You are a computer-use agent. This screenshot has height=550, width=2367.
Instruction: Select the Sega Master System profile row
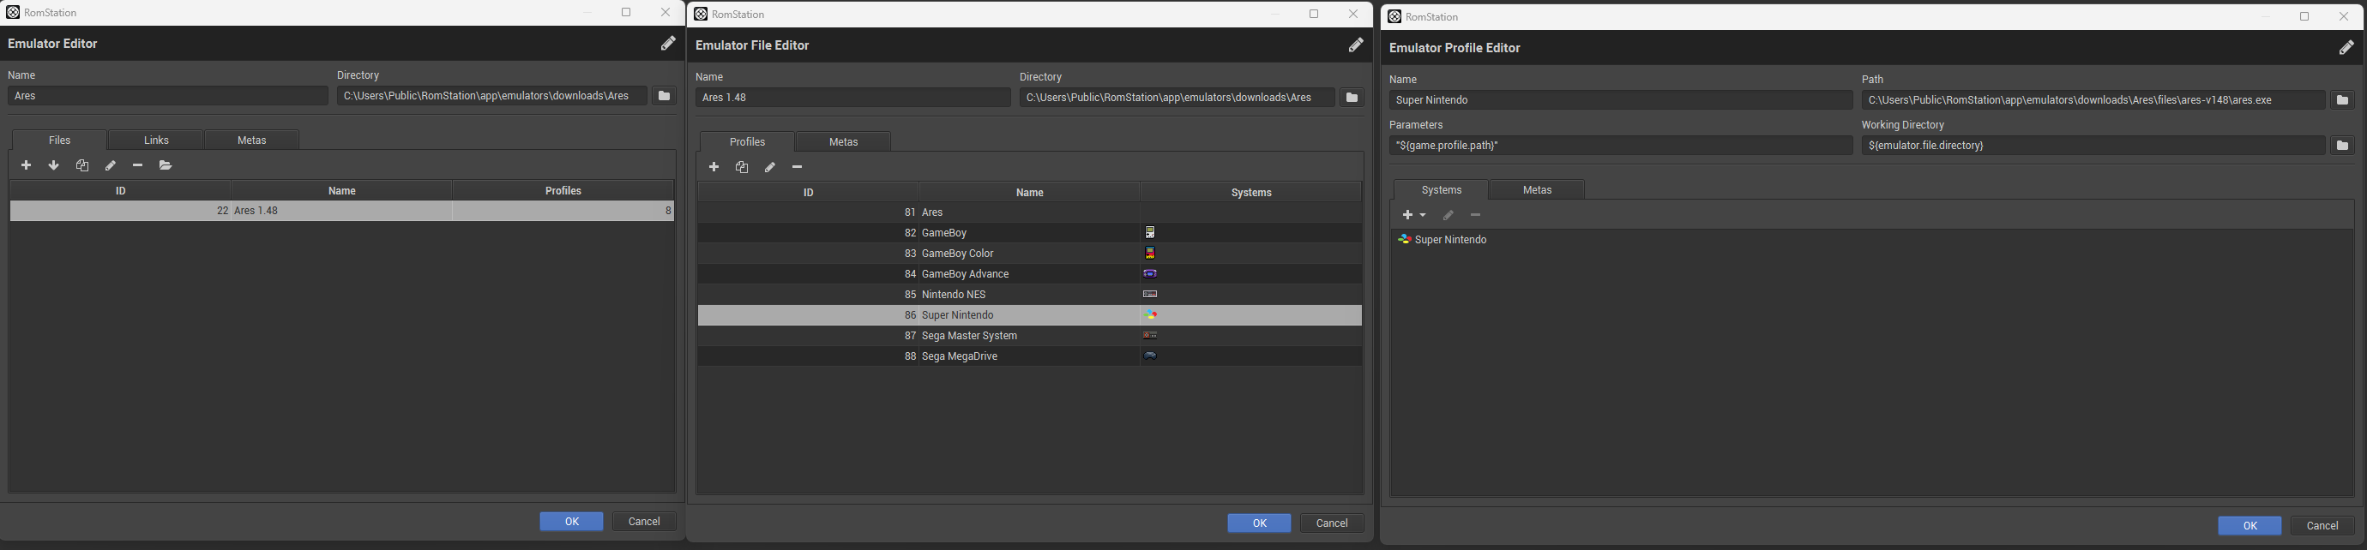1029,335
